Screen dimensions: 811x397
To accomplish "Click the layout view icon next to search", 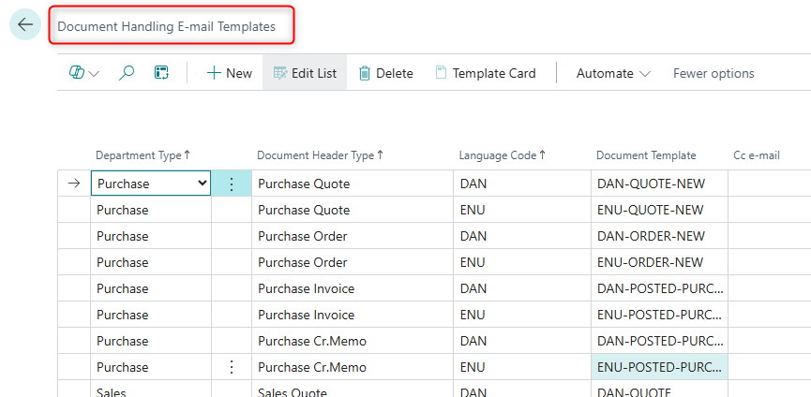I will [161, 73].
